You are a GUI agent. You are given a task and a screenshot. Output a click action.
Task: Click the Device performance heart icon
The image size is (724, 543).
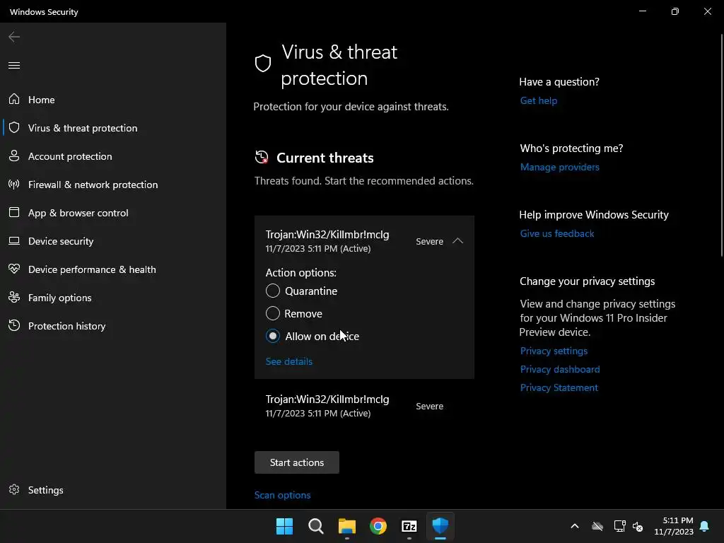[x=14, y=269]
